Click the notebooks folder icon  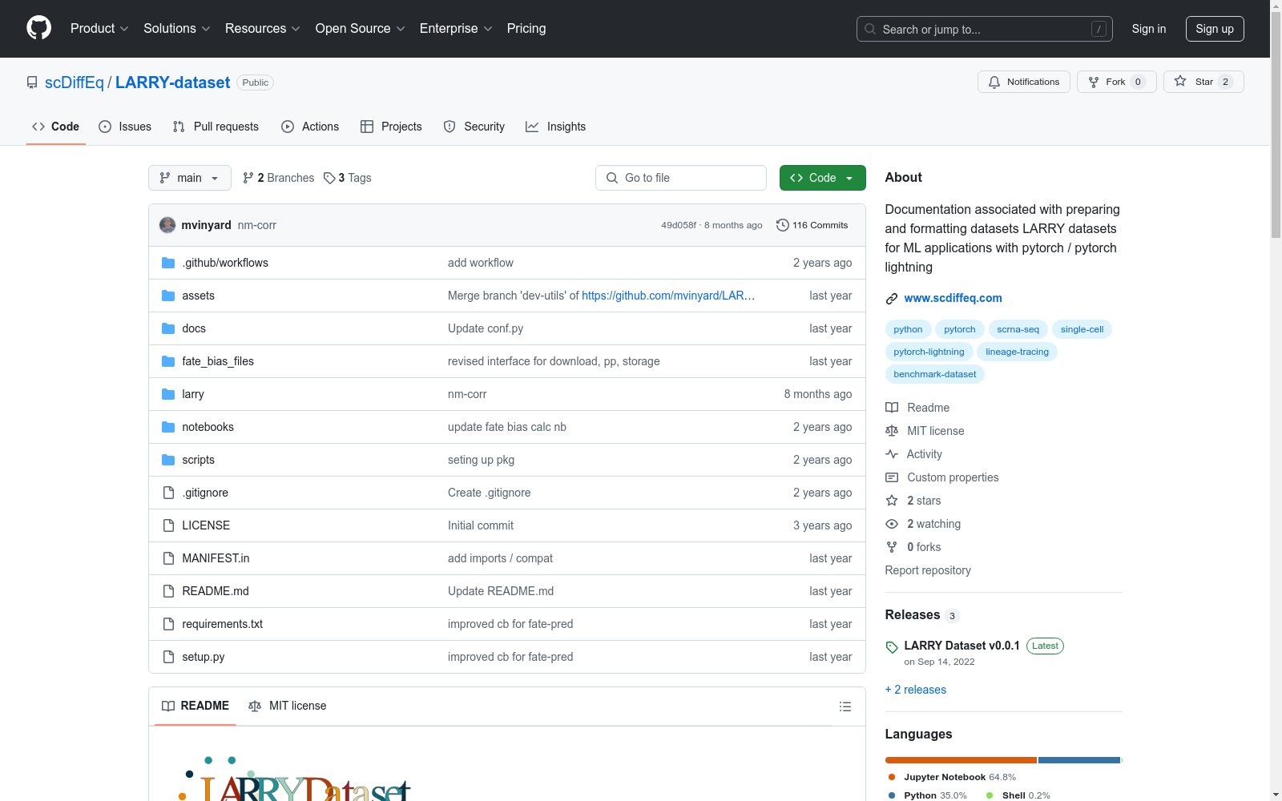[168, 427]
